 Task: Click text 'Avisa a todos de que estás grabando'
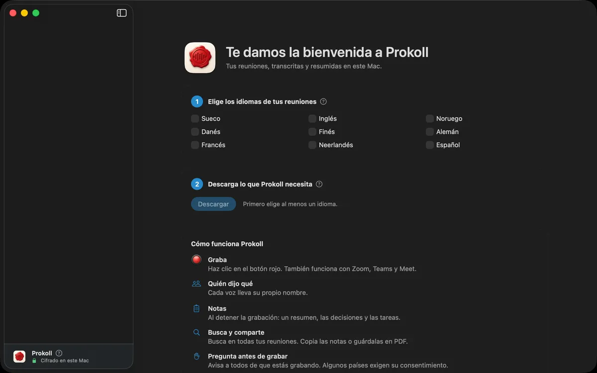pos(263,365)
